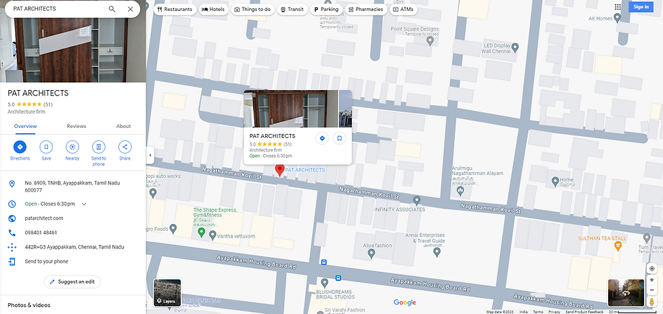Open the Terms link in footer

point(538,312)
